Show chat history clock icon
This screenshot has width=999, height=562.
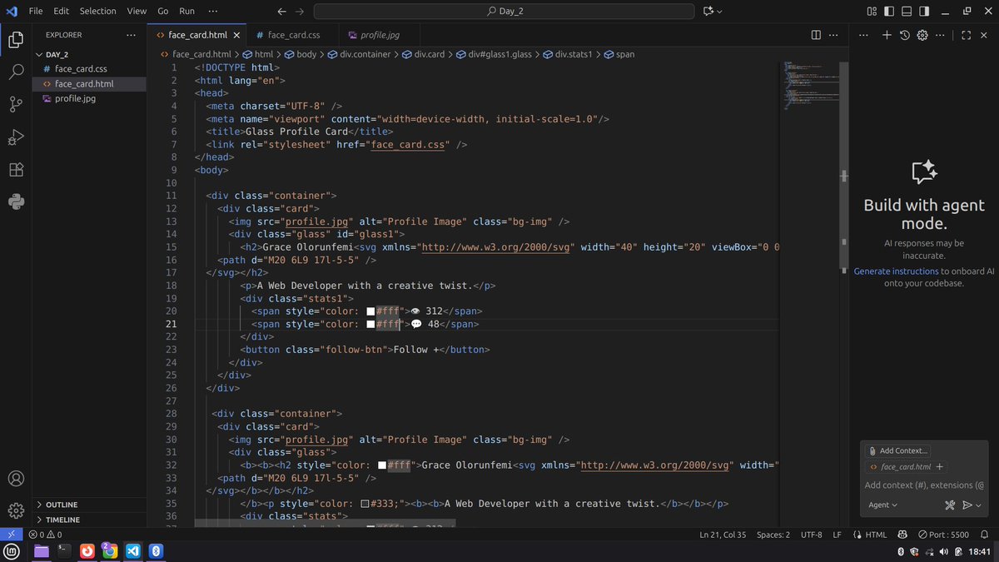(x=905, y=35)
